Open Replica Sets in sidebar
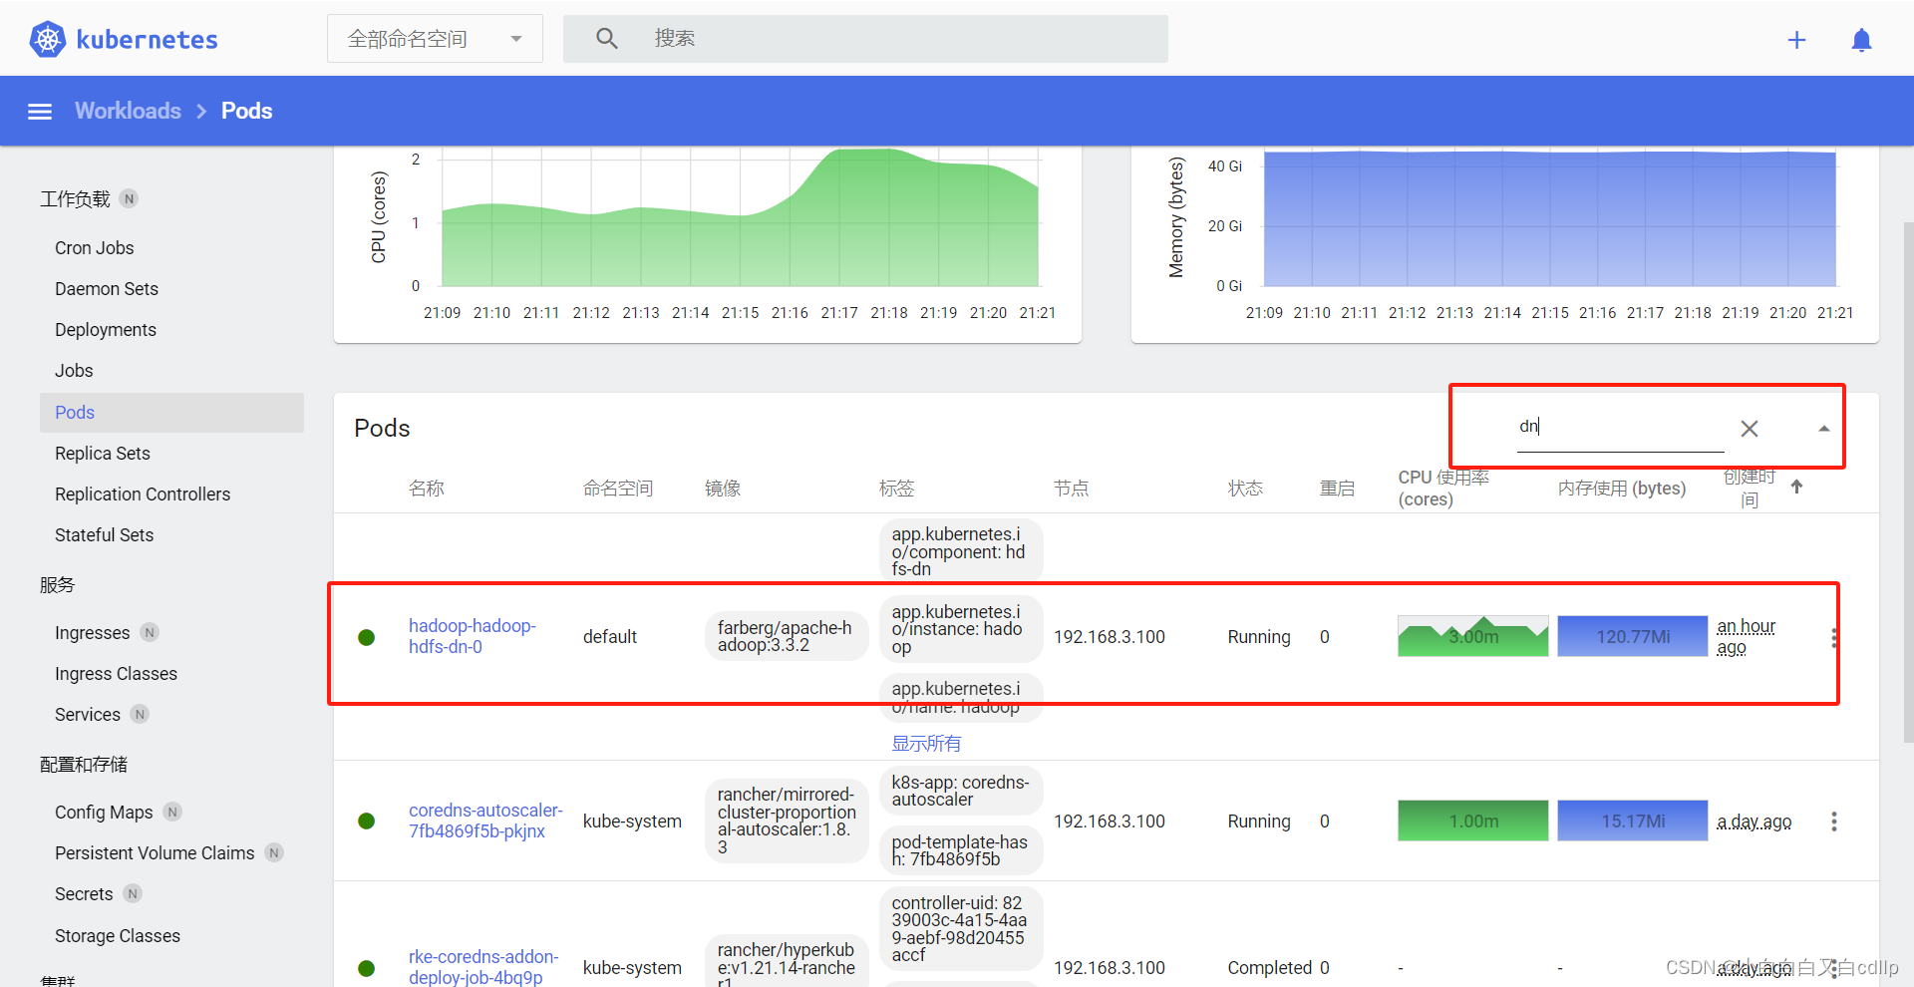 point(103,454)
